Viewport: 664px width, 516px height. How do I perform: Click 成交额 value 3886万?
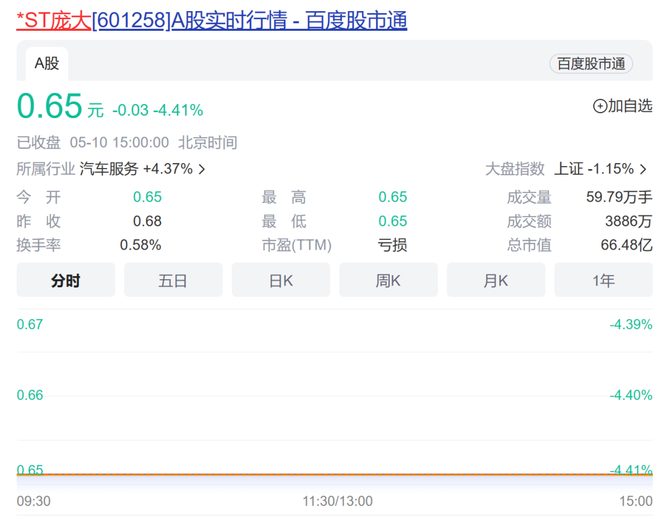coord(629,221)
